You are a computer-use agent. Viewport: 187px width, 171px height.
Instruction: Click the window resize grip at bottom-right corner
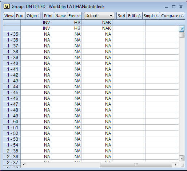(x=182, y=166)
